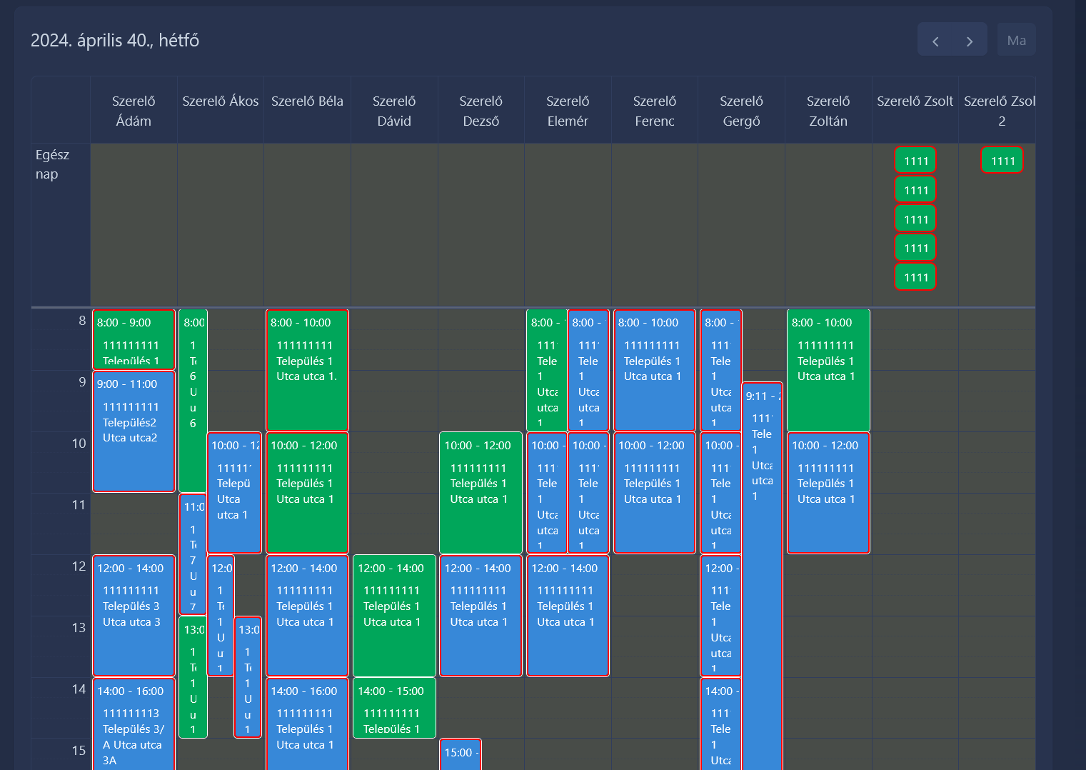Viewport: 1086px width, 770px height.
Task: Open Ferenc's 8:00 - 10:00 appointment
Action: coord(655,370)
